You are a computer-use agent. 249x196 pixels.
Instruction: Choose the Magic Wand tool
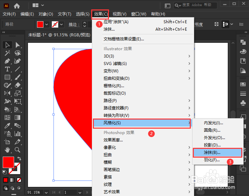pos(7,53)
